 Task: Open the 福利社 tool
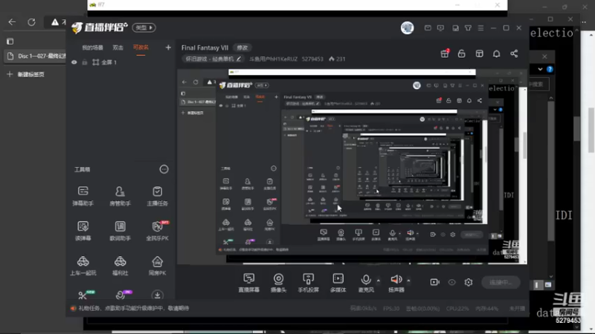coord(120,266)
